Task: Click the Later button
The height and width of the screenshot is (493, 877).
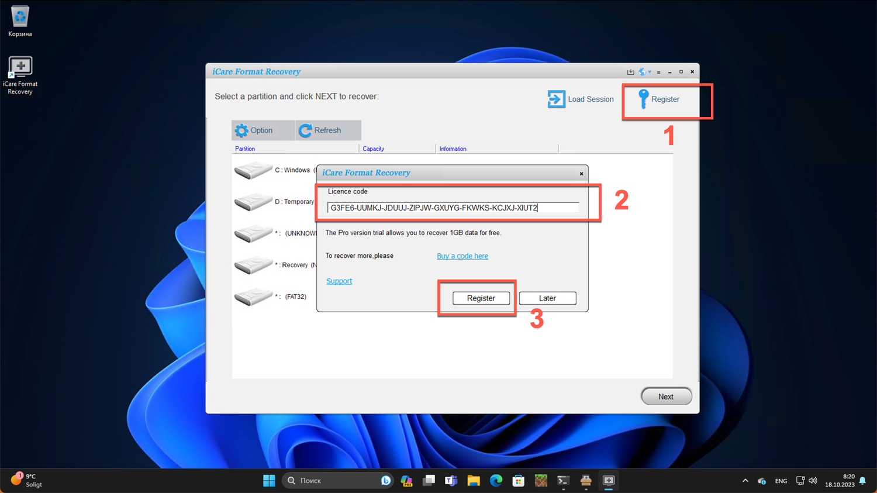Action: [x=547, y=298]
